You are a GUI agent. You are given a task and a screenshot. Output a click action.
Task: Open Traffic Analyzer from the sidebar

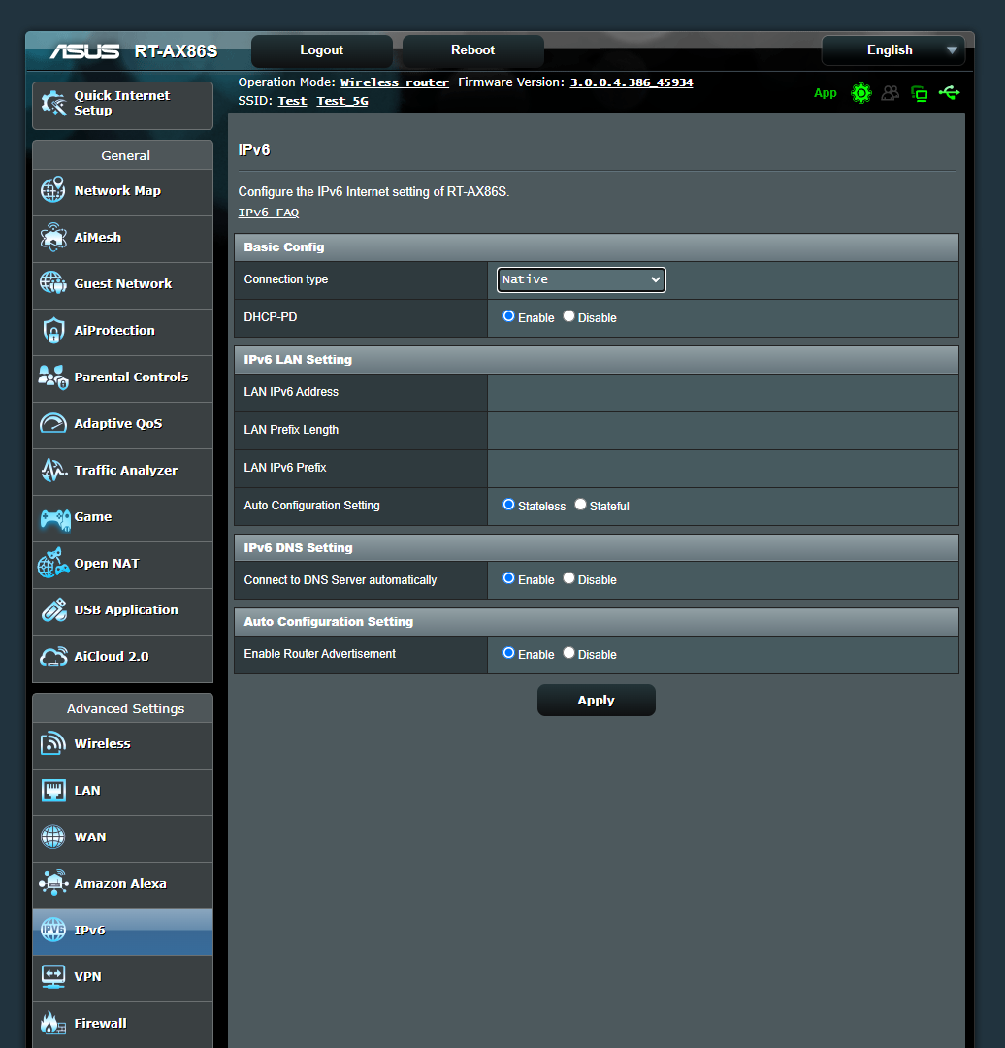click(52, 471)
